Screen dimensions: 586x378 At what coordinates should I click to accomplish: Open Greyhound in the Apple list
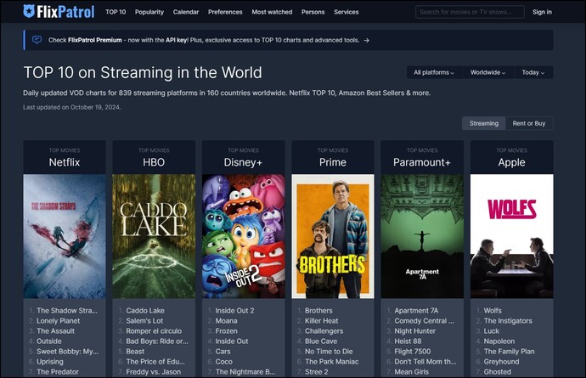pos(501,362)
